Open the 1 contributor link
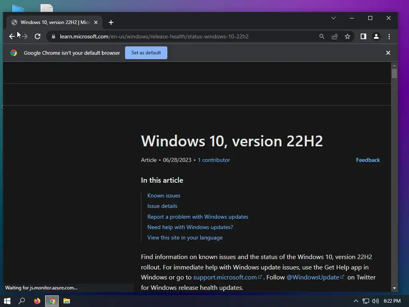The height and width of the screenshot is (307, 409). click(x=214, y=160)
